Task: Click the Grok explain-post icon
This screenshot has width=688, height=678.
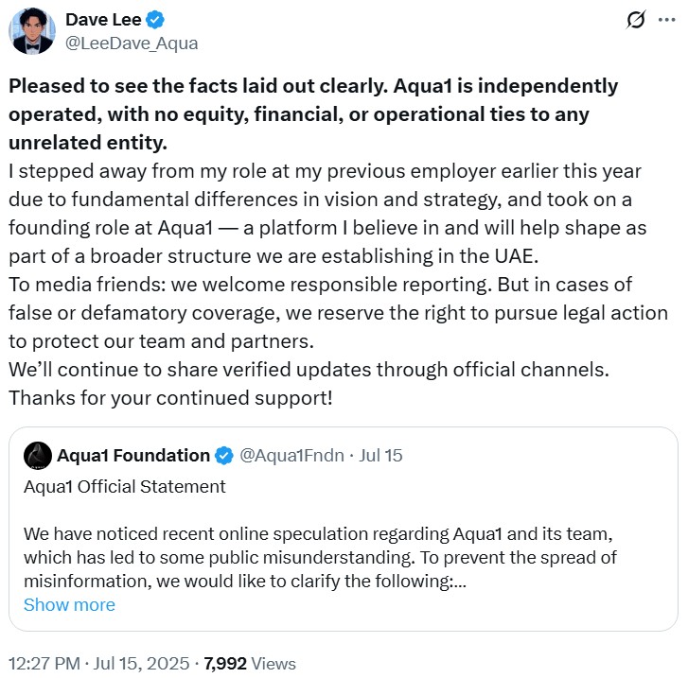Action: (636, 20)
